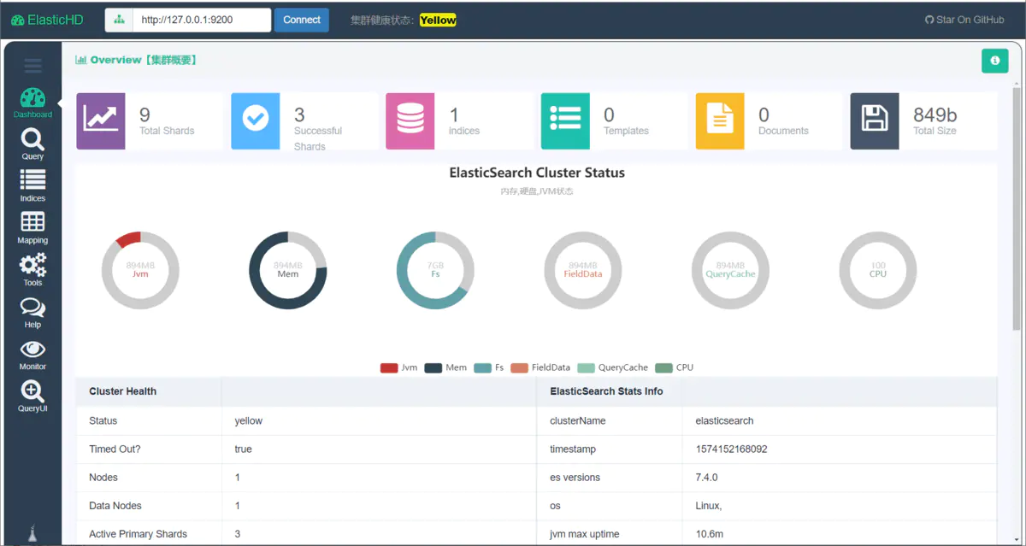The width and height of the screenshot is (1026, 546).
Task: Toggle Fs series in chart legend
Action: (489, 367)
